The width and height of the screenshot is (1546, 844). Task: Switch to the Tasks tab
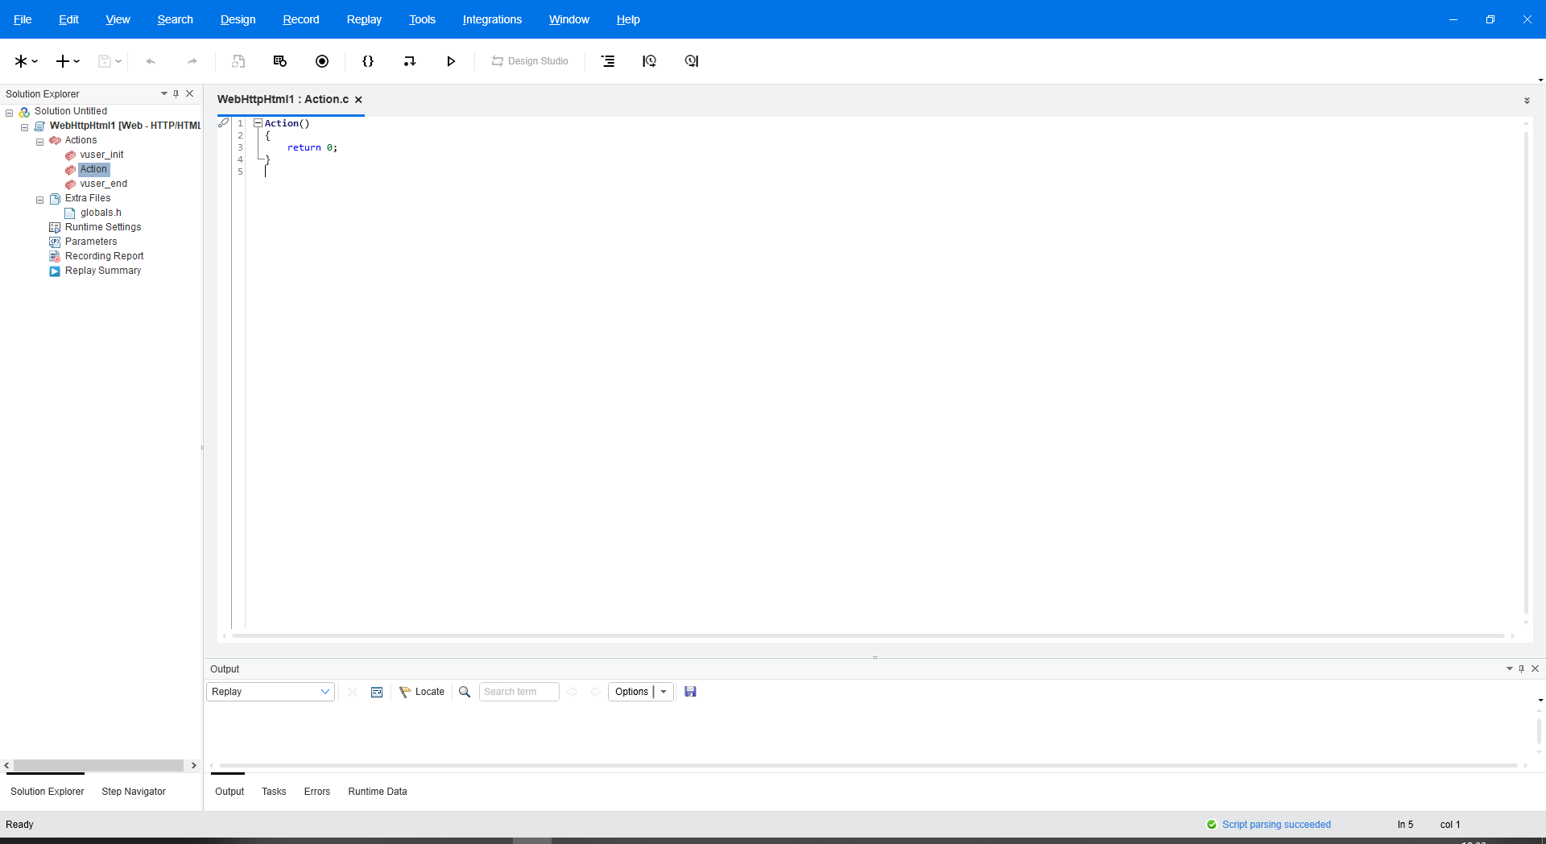(x=274, y=792)
